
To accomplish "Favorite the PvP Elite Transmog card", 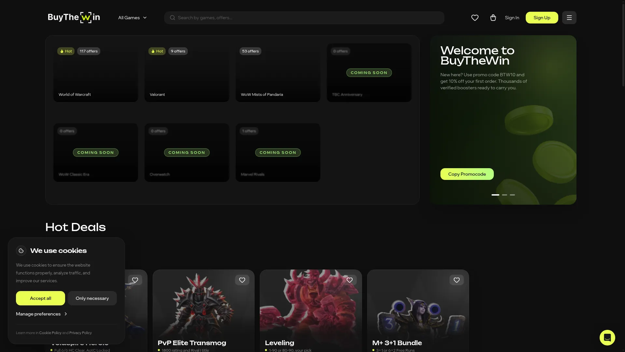I will [x=242, y=280].
